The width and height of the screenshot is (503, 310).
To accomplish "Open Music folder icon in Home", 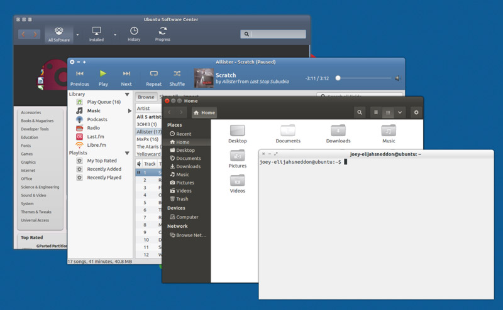I will [x=389, y=134].
